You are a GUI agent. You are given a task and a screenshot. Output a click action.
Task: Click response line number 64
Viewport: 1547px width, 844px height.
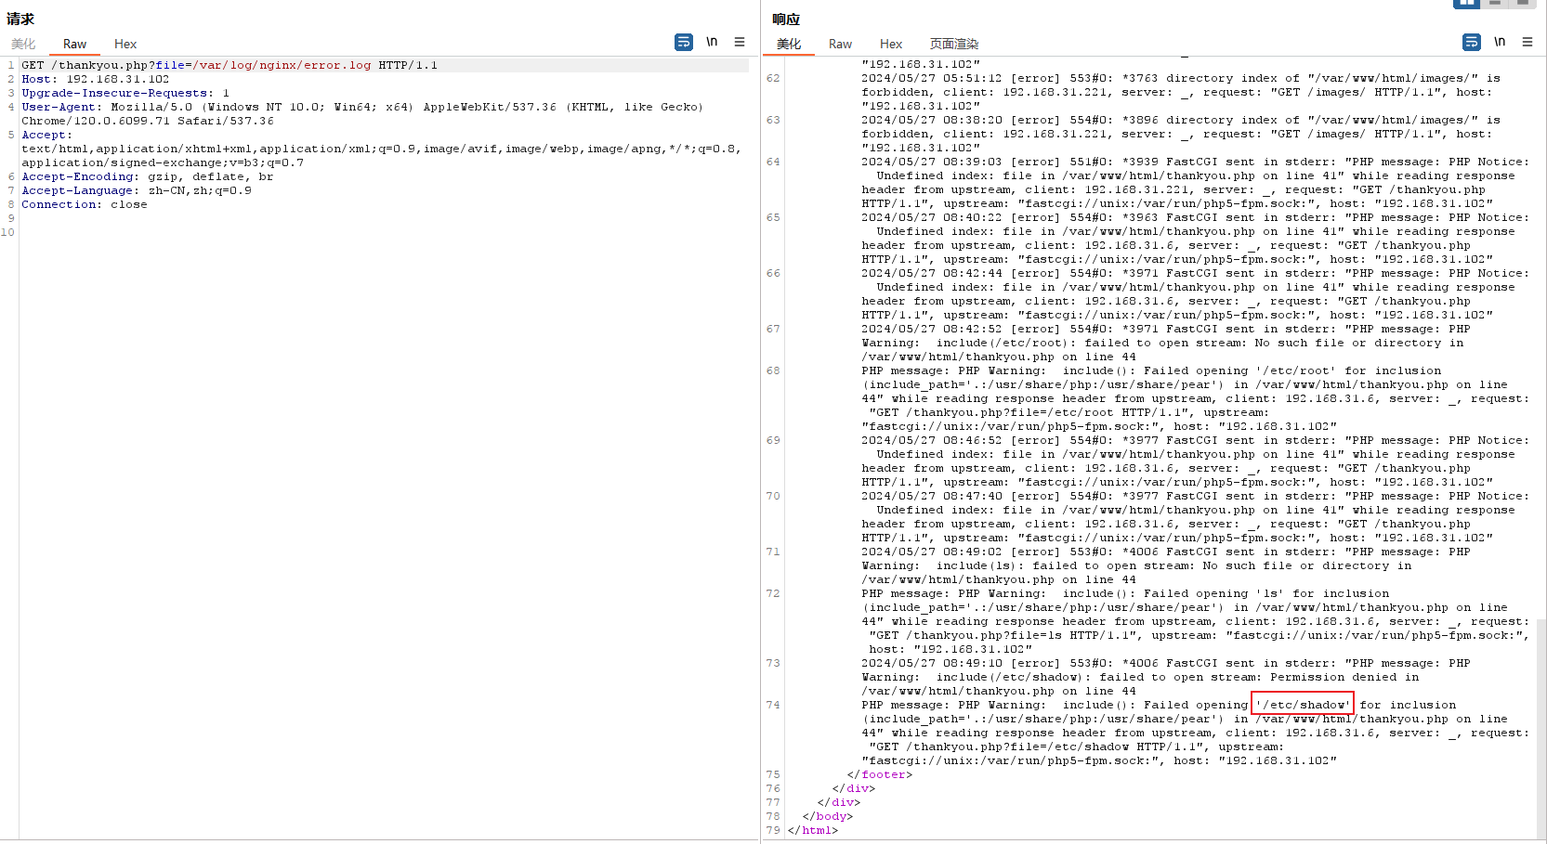point(773,162)
